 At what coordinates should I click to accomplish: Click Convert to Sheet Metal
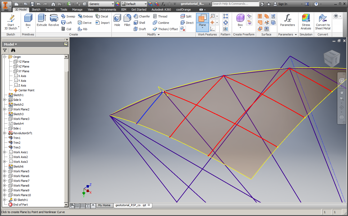tap(323, 22)
